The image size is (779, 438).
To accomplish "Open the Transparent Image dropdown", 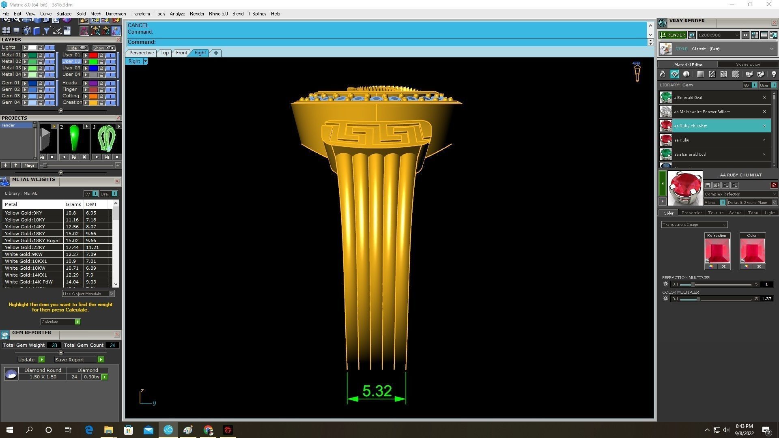I will coord(694,225).
